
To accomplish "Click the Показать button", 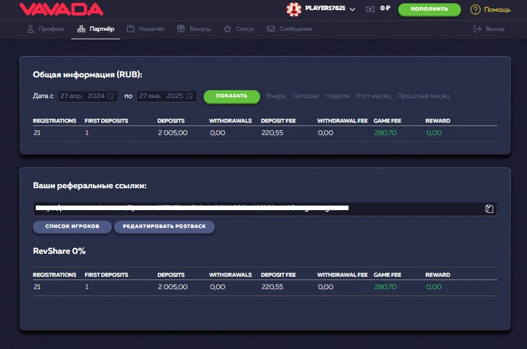I will pyautogui.click(x=232, y=96).
